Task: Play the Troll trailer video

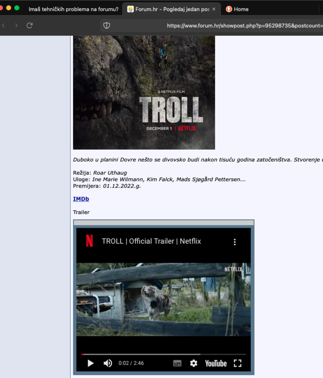Action: (x=91, y=363)
